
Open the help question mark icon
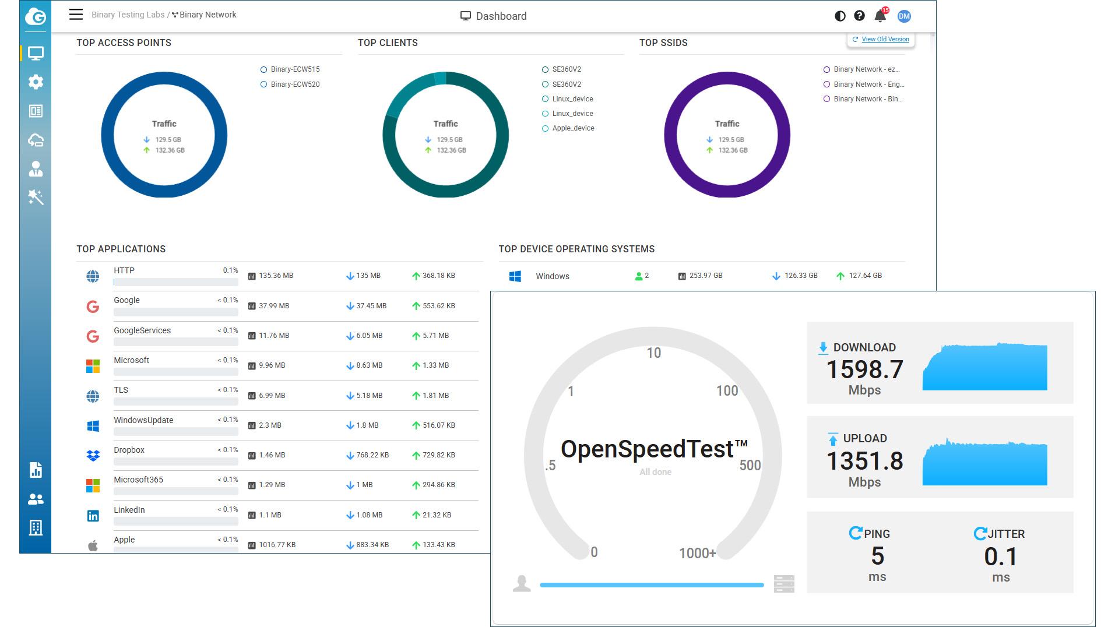click(x=859, y=16)
